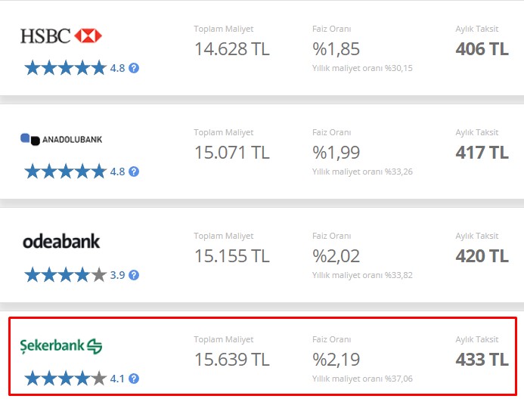Click the 420 TL monthly installment
524x402 pixels.
[x=482, y=256]
